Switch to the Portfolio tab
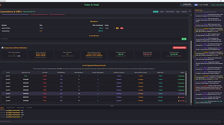 [x=162, y=12]
